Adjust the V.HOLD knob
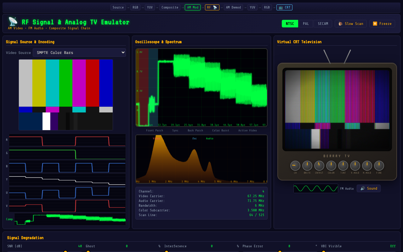 (x=355, y=166)
